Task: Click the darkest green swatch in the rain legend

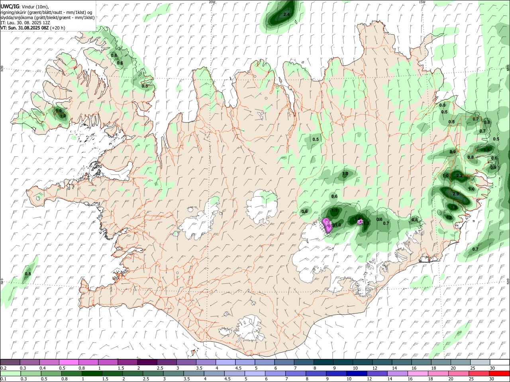Action: point(92,374)
